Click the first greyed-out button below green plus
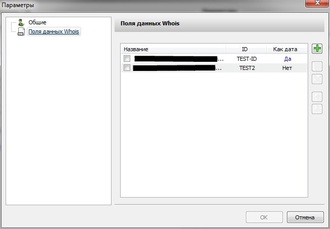The image size is (330, 229). (317, 67)
